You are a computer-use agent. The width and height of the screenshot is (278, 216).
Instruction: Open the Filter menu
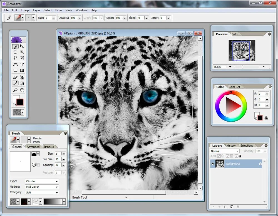[x=59, y=10]
